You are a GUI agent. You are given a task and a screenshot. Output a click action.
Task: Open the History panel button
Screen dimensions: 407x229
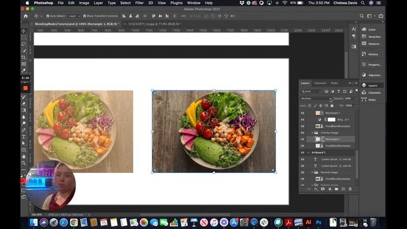(x=371, y=54)
